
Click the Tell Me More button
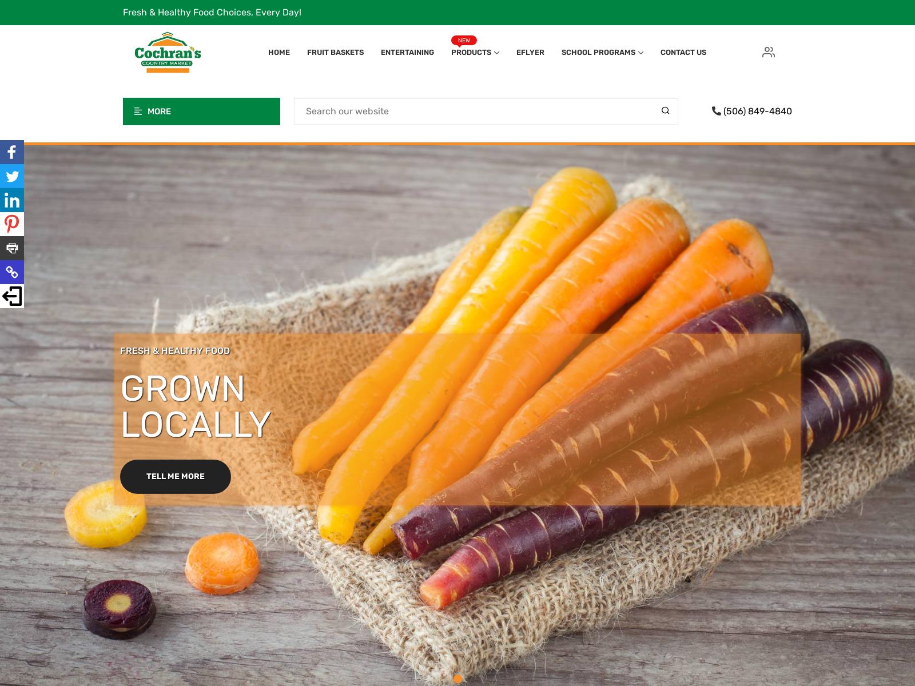176,477
